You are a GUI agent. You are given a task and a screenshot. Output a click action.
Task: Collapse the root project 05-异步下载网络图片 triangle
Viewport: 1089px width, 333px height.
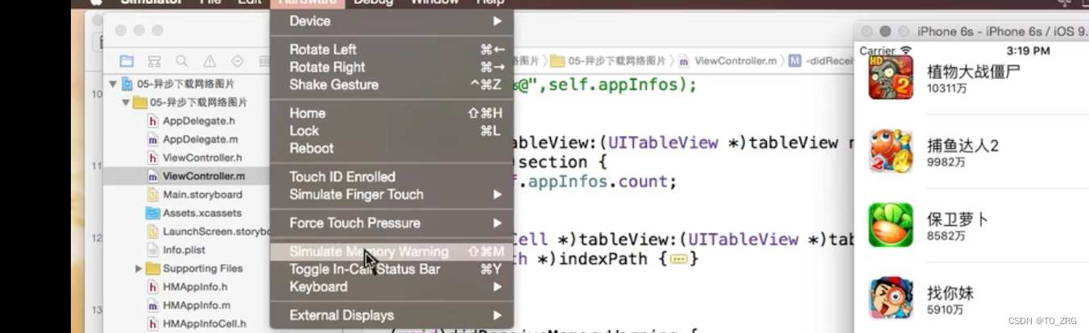[x=113, y=84]
